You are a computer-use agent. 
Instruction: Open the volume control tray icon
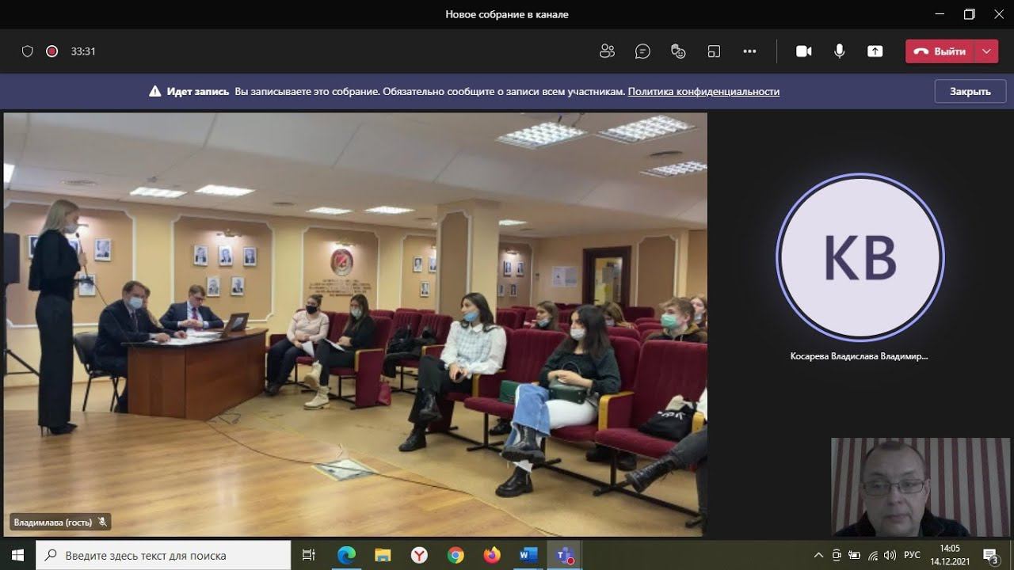[890, 555]
